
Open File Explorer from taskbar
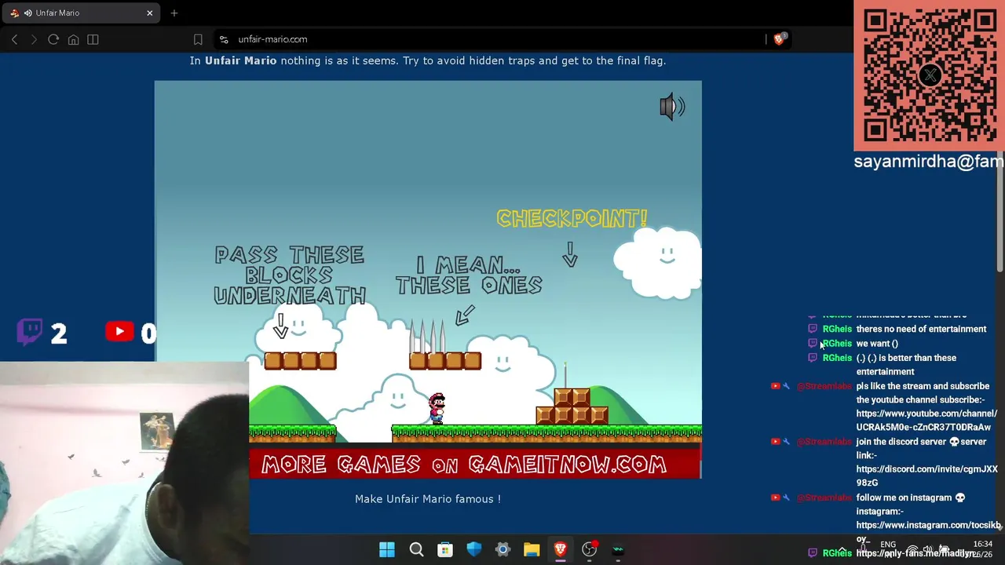(532, 550)
